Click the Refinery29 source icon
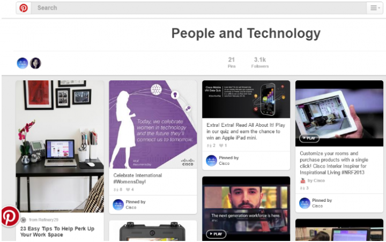 24,220
